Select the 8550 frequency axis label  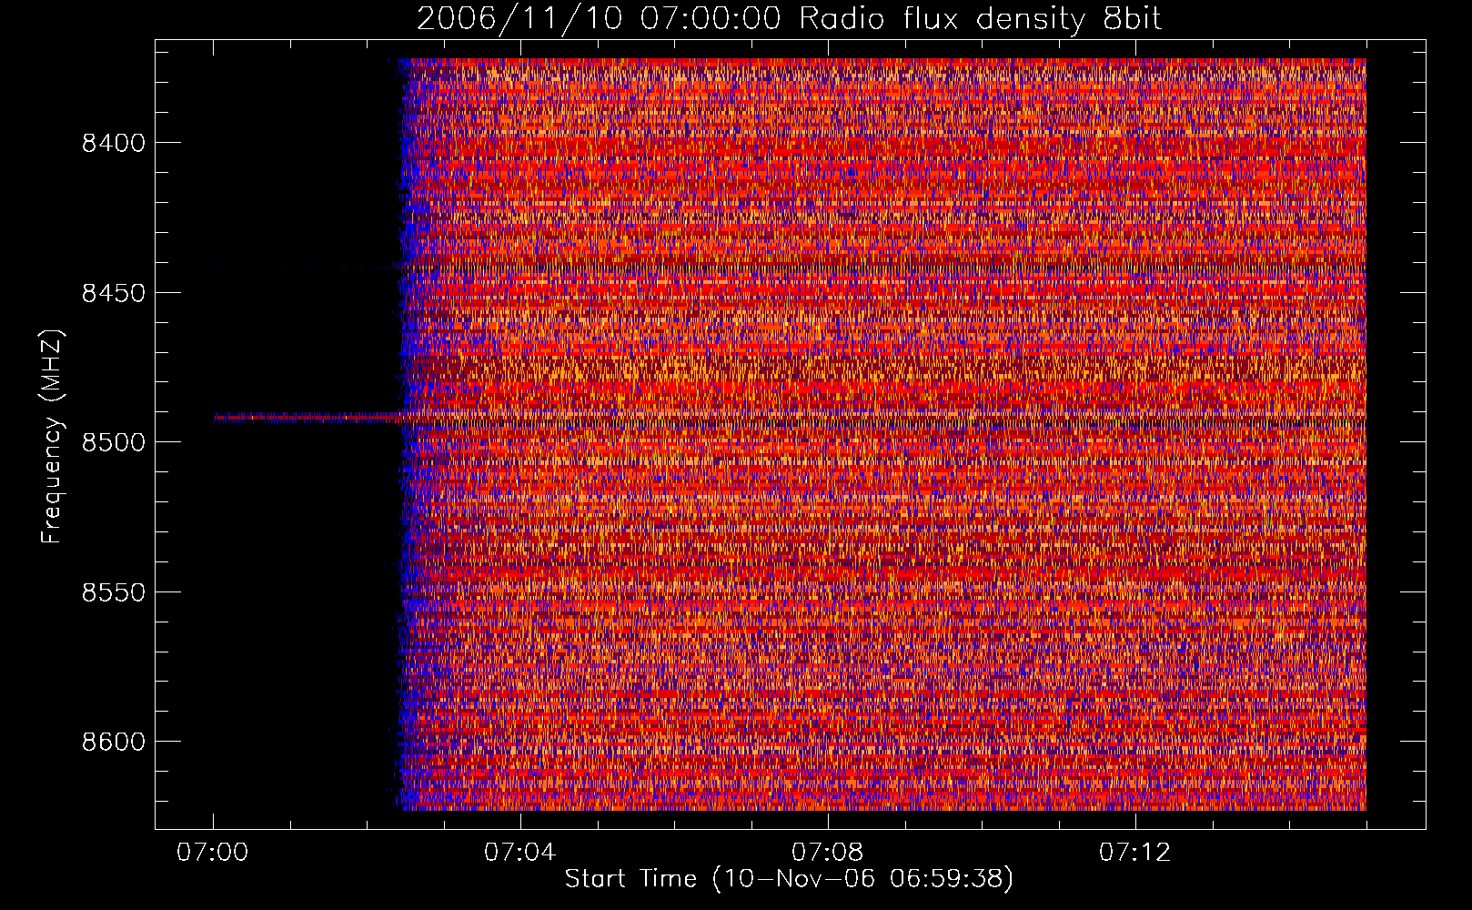pyautogui.click(x=113, y=592)
